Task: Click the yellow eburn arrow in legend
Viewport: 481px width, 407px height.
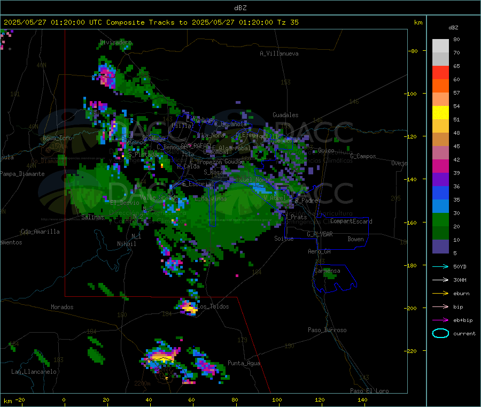Action: 440,294
